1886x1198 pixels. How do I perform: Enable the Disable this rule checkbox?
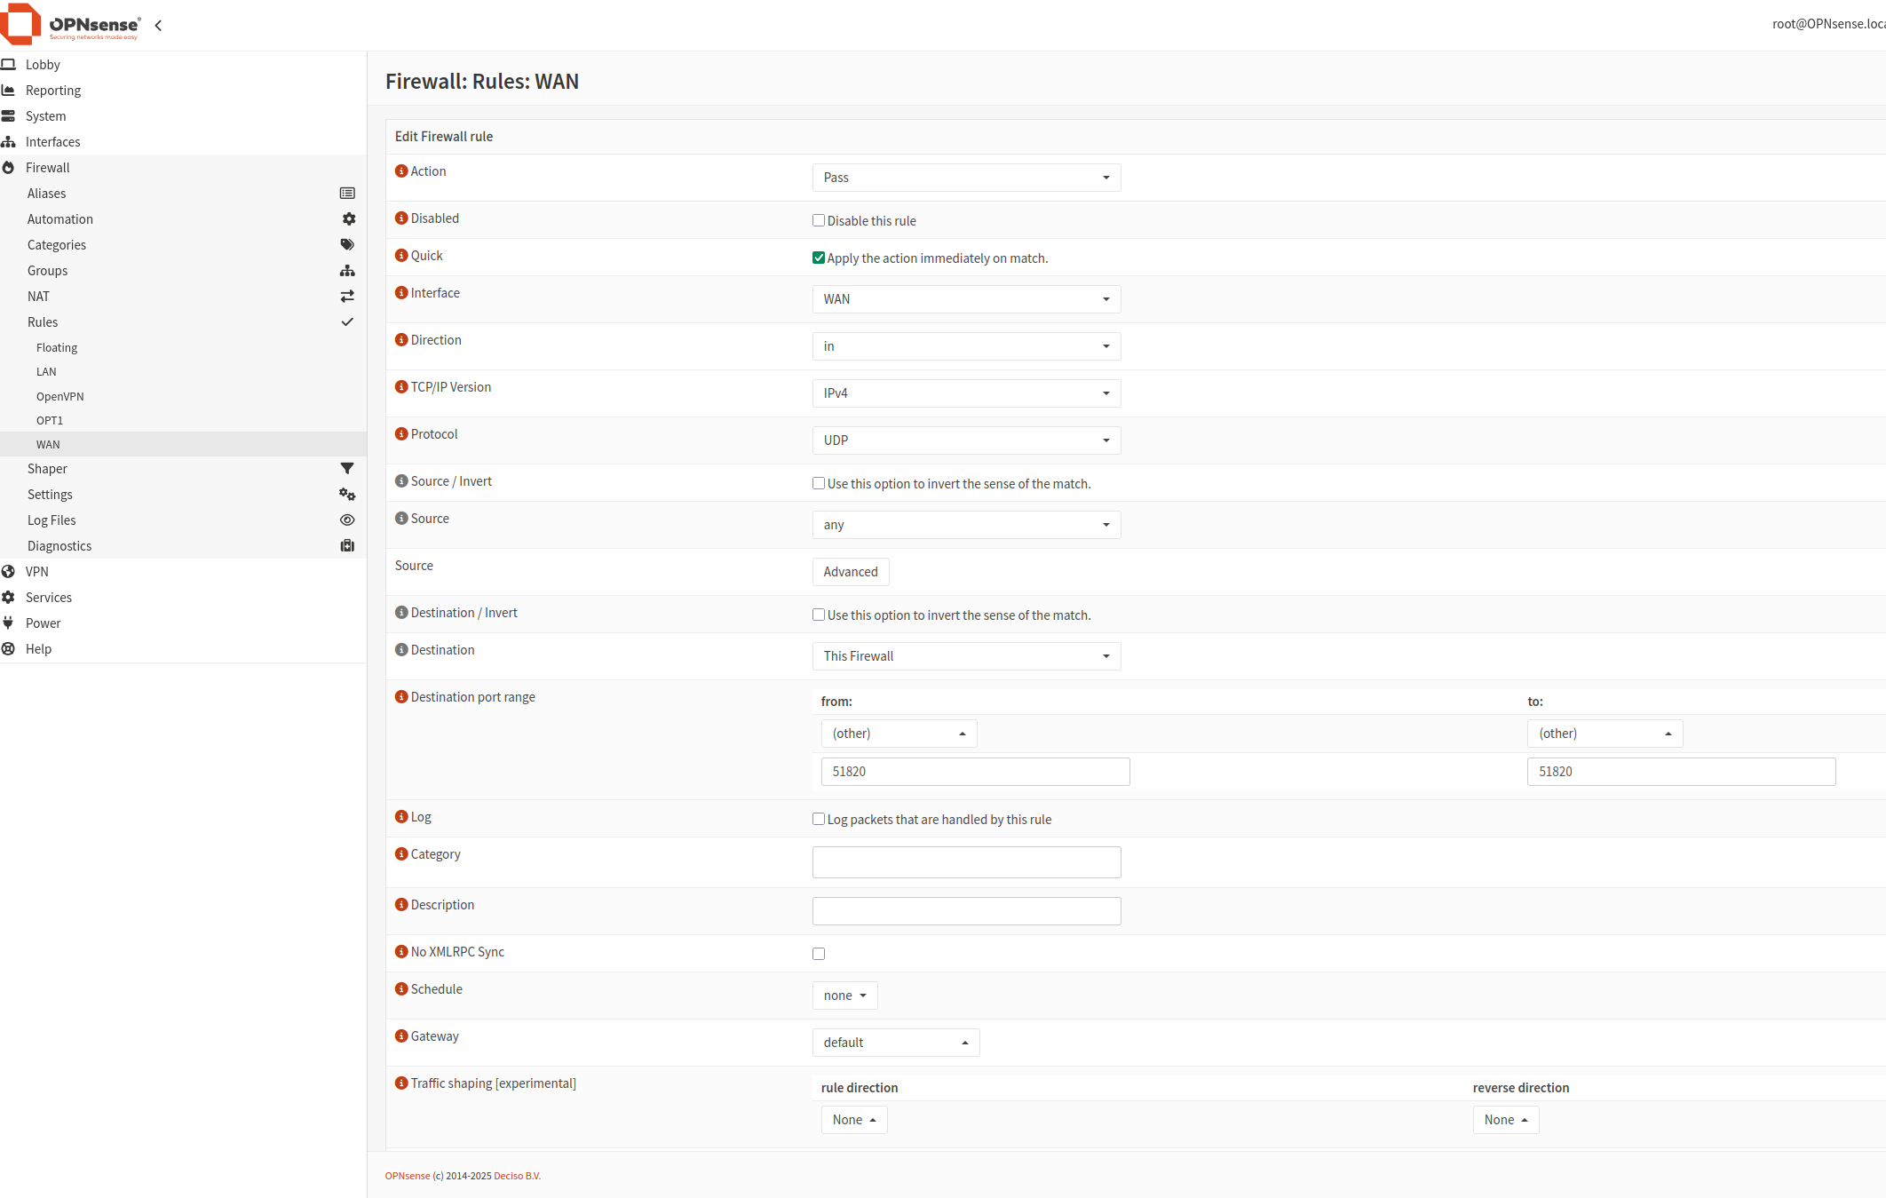click(819, 221)
